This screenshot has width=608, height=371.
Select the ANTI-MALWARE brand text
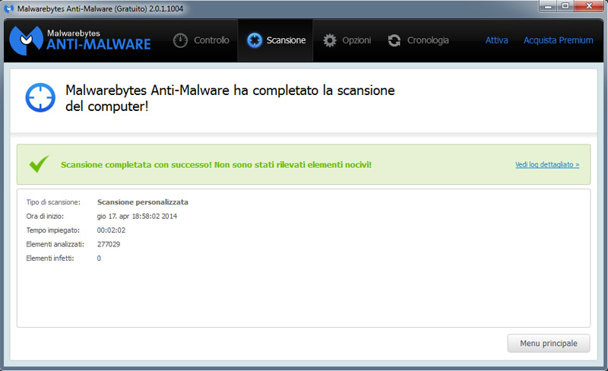point(99,44)
